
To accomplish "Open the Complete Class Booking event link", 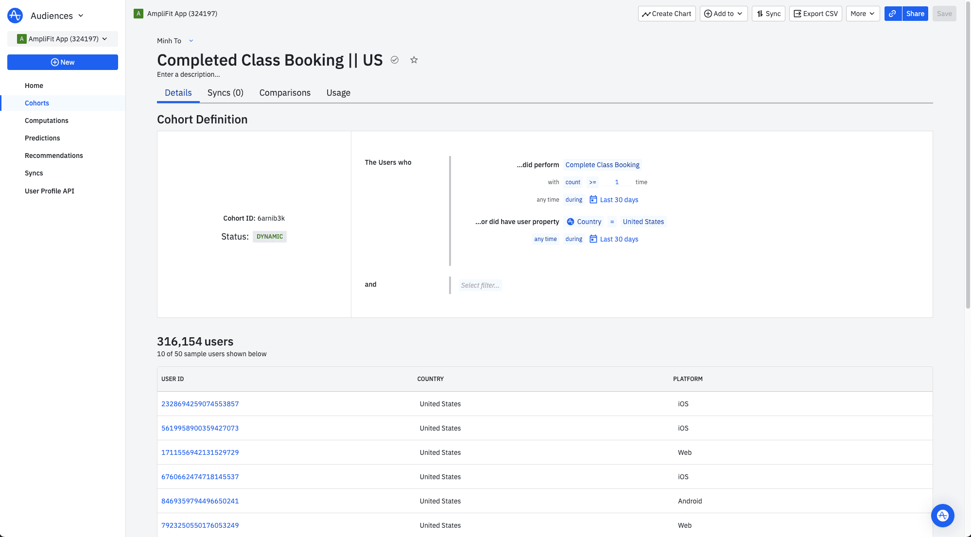I will (603, 165).
